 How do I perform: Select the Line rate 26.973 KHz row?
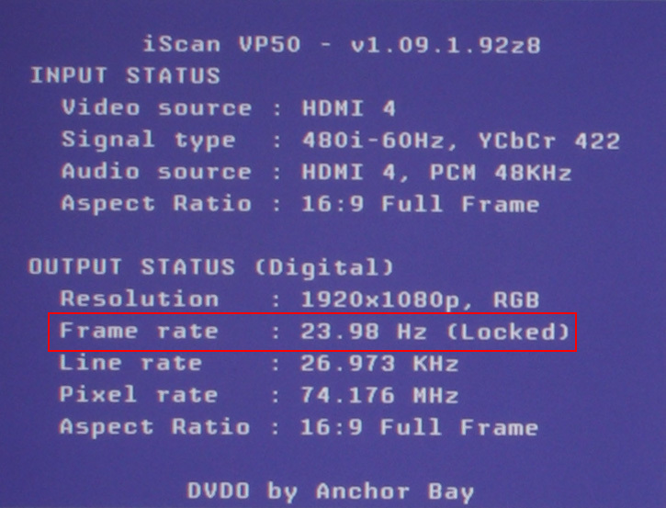[259, 364]
